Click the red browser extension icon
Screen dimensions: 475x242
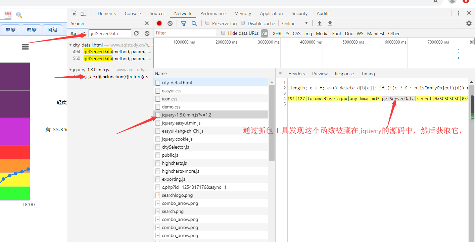pyautogui.click(x=466, y=1)
